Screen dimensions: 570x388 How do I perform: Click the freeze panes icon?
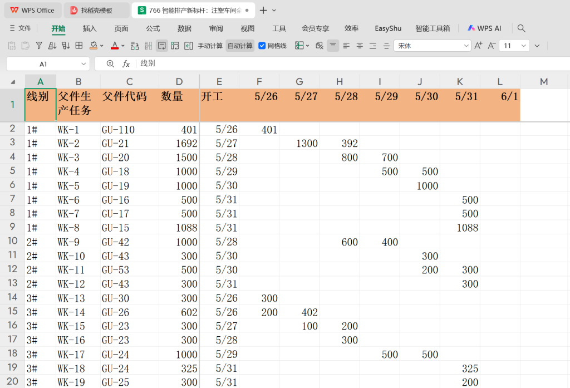point(299,46)
